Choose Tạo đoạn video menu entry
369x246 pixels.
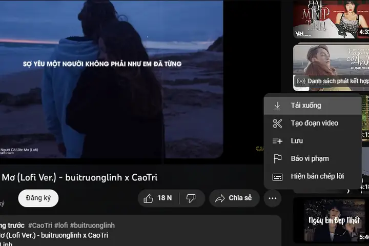pos(313,123)
